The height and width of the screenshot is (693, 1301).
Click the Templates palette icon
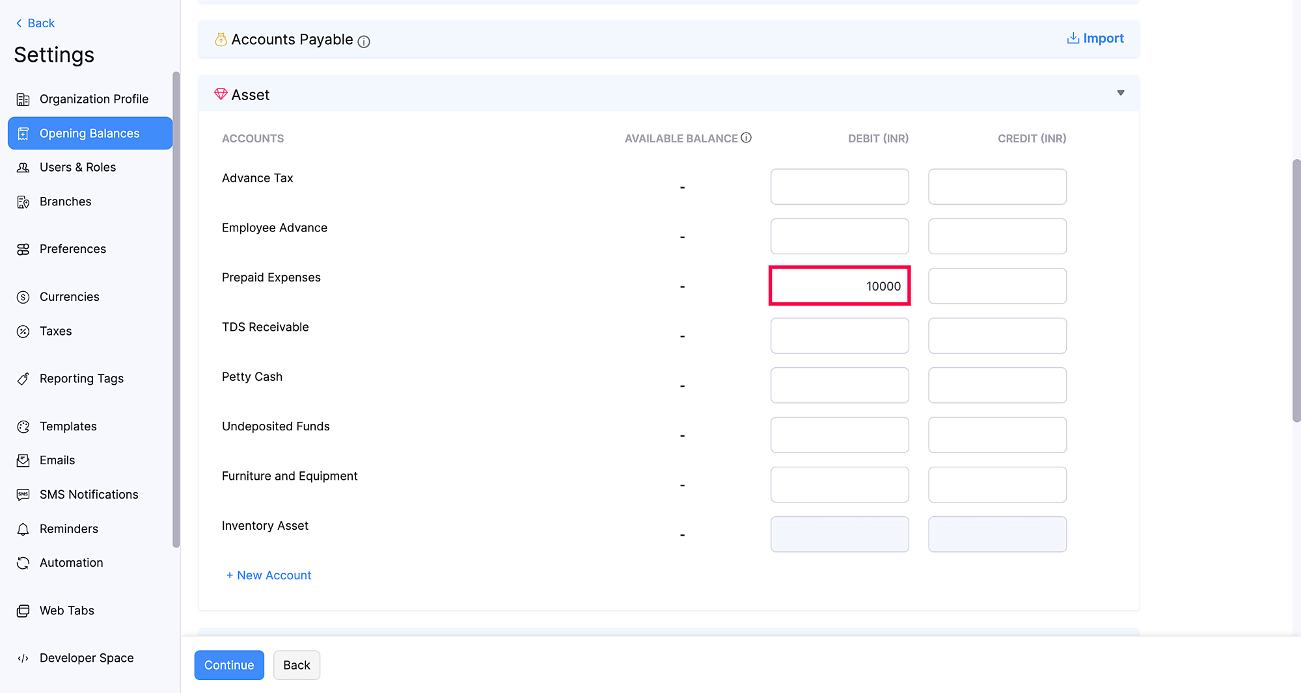[x=23, y=426]
